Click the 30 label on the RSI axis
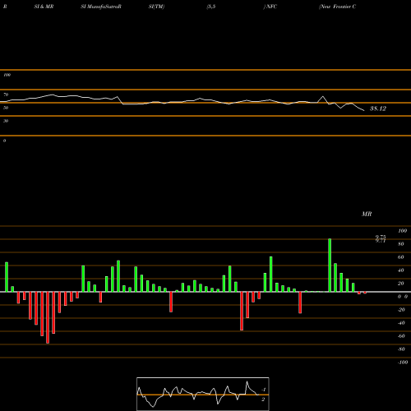 (6, 121)
